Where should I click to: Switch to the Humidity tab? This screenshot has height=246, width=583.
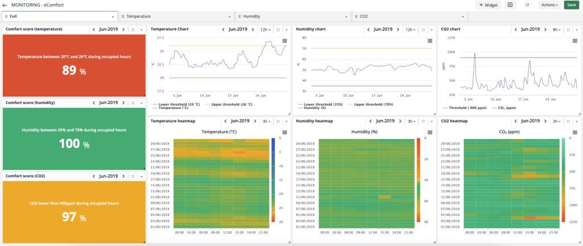(293, 16)
